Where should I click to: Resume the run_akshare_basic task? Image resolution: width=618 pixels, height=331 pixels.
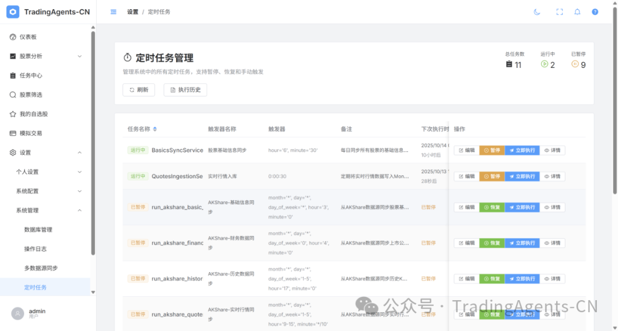(492, 207)
